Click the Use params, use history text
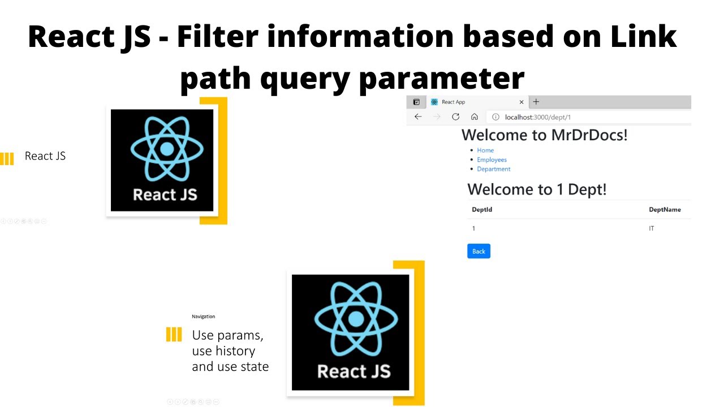This screenshot has height=407, width=724. click(230, 351)
